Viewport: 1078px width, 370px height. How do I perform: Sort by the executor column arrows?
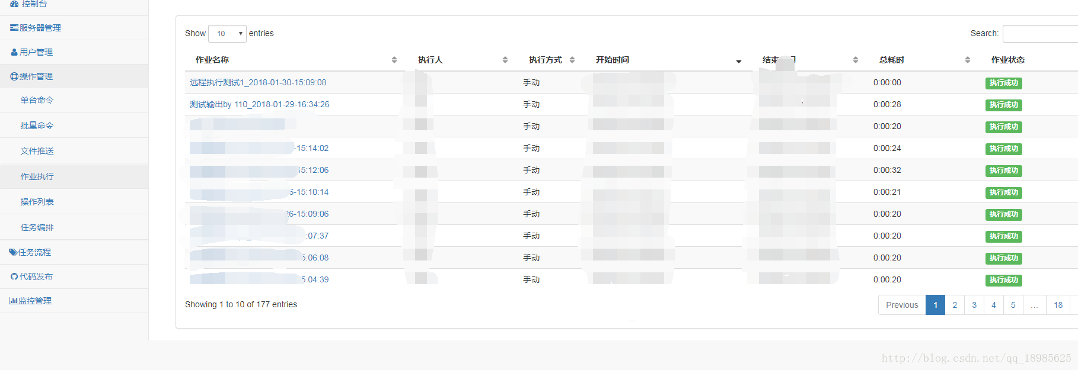505,60
